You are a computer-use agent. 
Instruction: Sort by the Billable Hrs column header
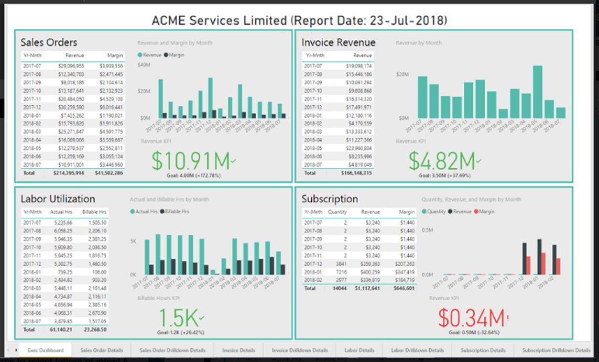pyautogui.click(x=94, y=212)
